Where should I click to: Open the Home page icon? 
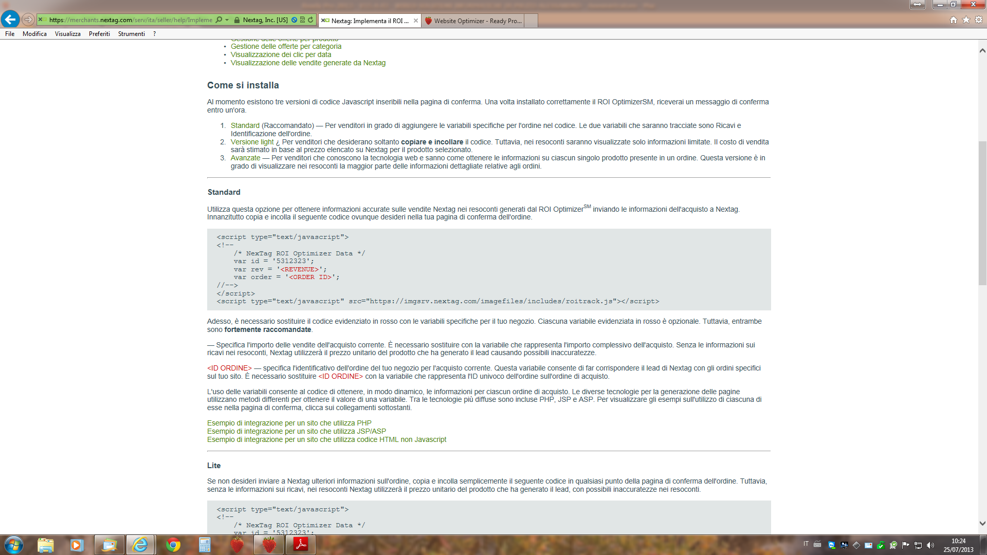(954, 20)
